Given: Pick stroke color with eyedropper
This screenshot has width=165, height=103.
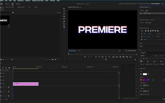Looking at the screenshot, I should [148, 80].
